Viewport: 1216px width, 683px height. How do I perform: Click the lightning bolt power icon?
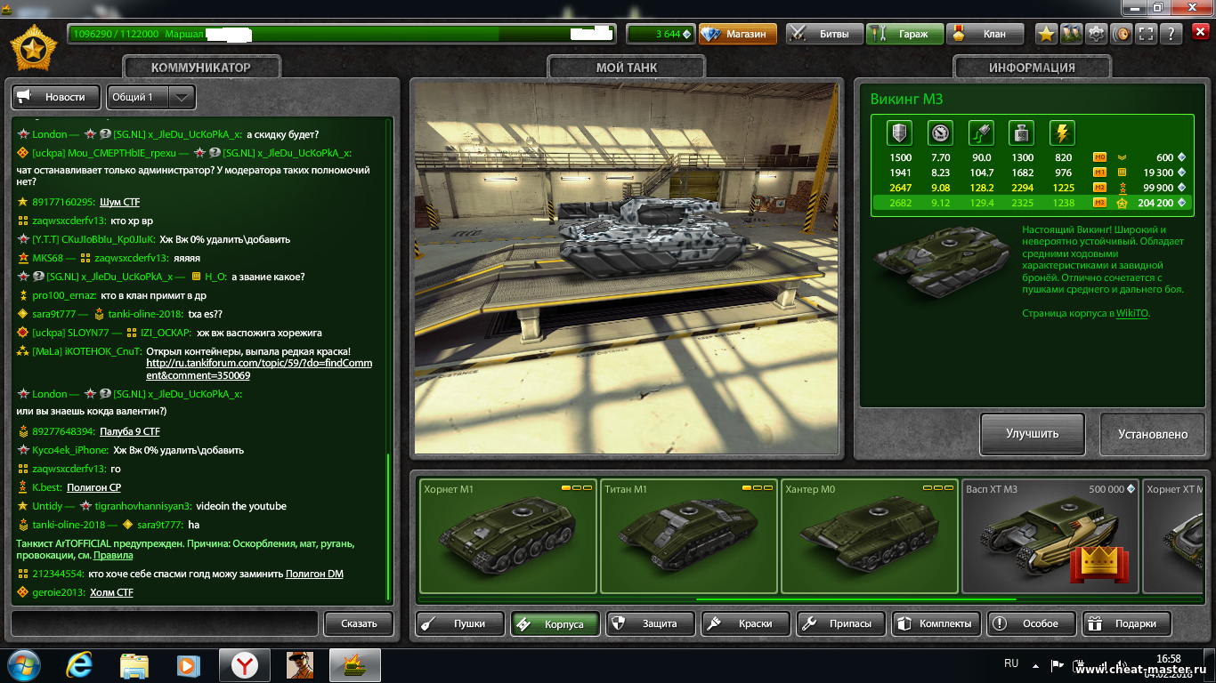1062,133
